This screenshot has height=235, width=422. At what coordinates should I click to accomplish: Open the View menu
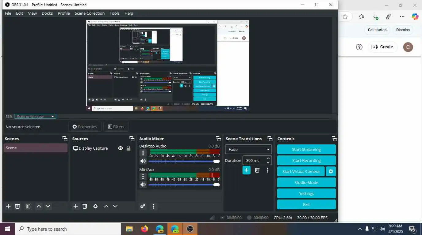32,13
